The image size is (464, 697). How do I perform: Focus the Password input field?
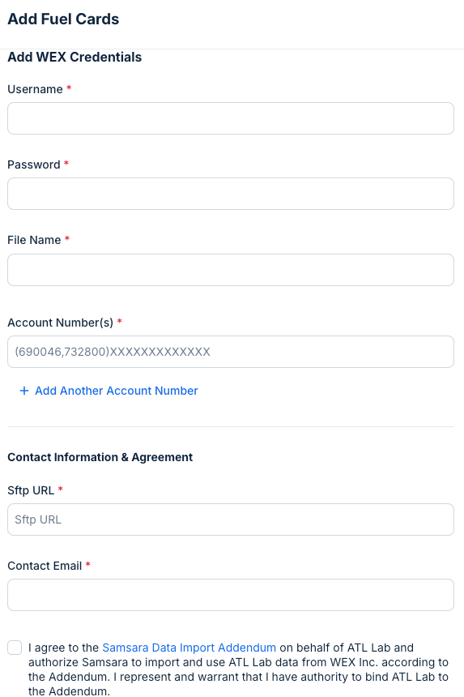pos(231,194)
